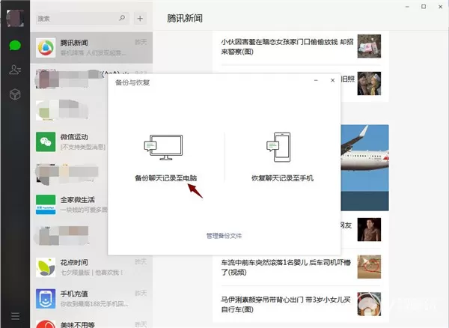The image size is (449, 328).
Task: Open the article 马伊琍素颜穿吊带背心出门
Action: coord(286,305)
